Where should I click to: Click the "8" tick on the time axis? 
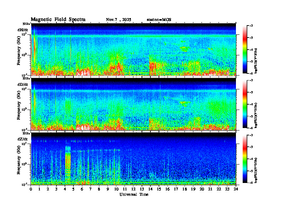[99, 189]
